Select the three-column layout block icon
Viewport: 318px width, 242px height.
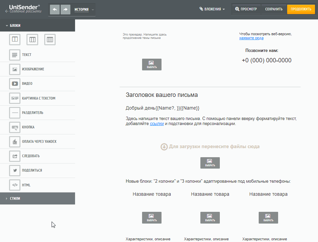(x=33, y=40)
